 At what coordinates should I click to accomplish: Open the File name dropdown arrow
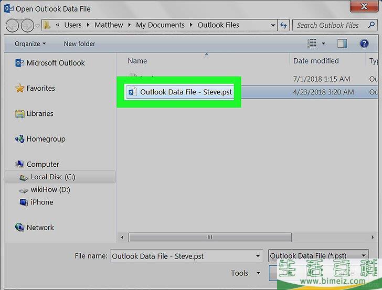pos(258,256)
